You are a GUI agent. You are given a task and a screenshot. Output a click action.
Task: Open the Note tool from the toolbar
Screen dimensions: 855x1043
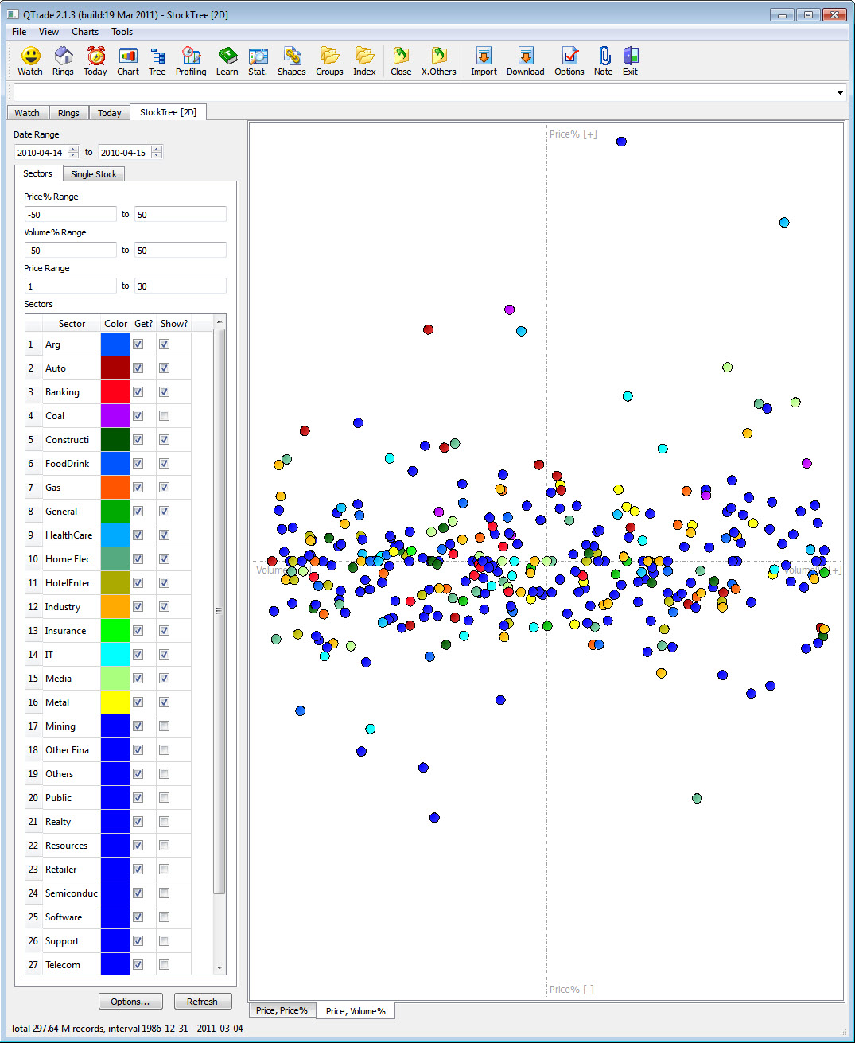tap(603, 60)
